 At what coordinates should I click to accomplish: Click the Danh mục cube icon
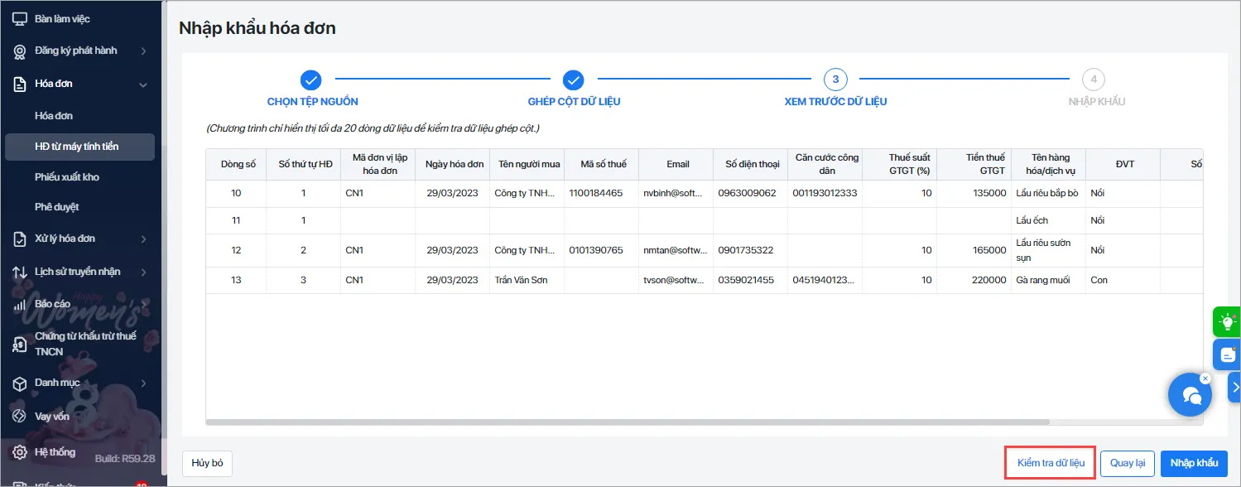tap(20, 383)
